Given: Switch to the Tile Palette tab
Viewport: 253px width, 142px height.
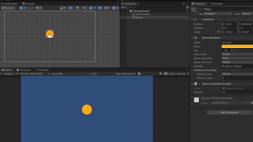Looking at the screenshot, I should point(216,4).
